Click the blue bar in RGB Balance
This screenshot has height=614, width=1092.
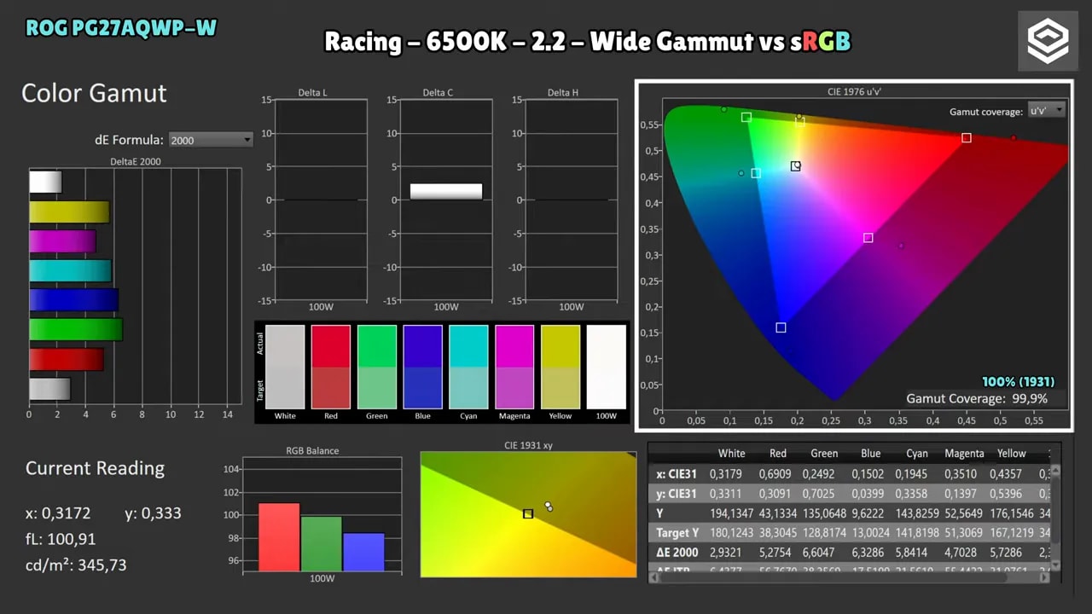pos(363,552)
